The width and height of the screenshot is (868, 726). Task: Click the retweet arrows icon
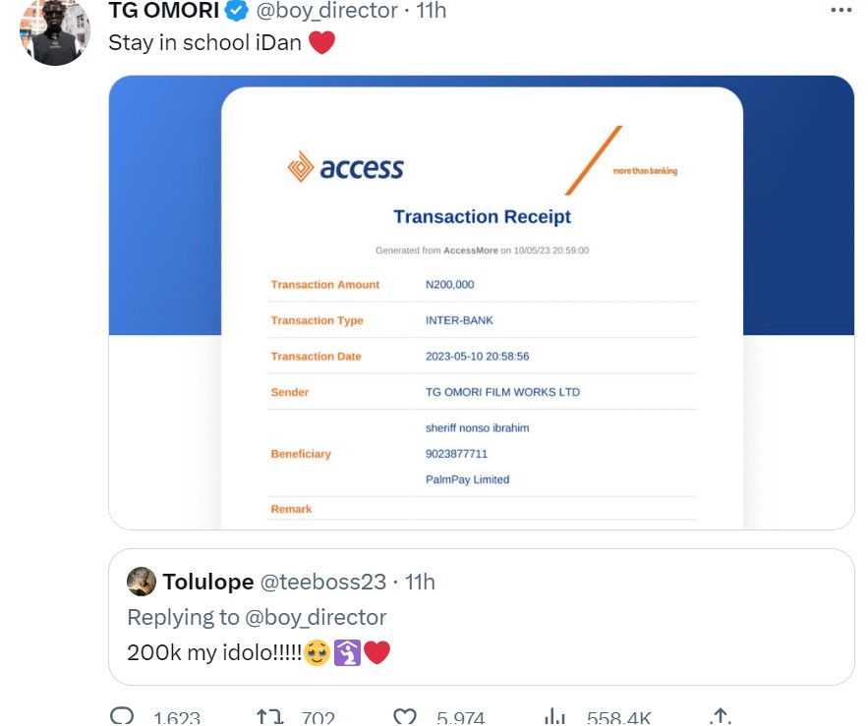click(x=269, y=718)
